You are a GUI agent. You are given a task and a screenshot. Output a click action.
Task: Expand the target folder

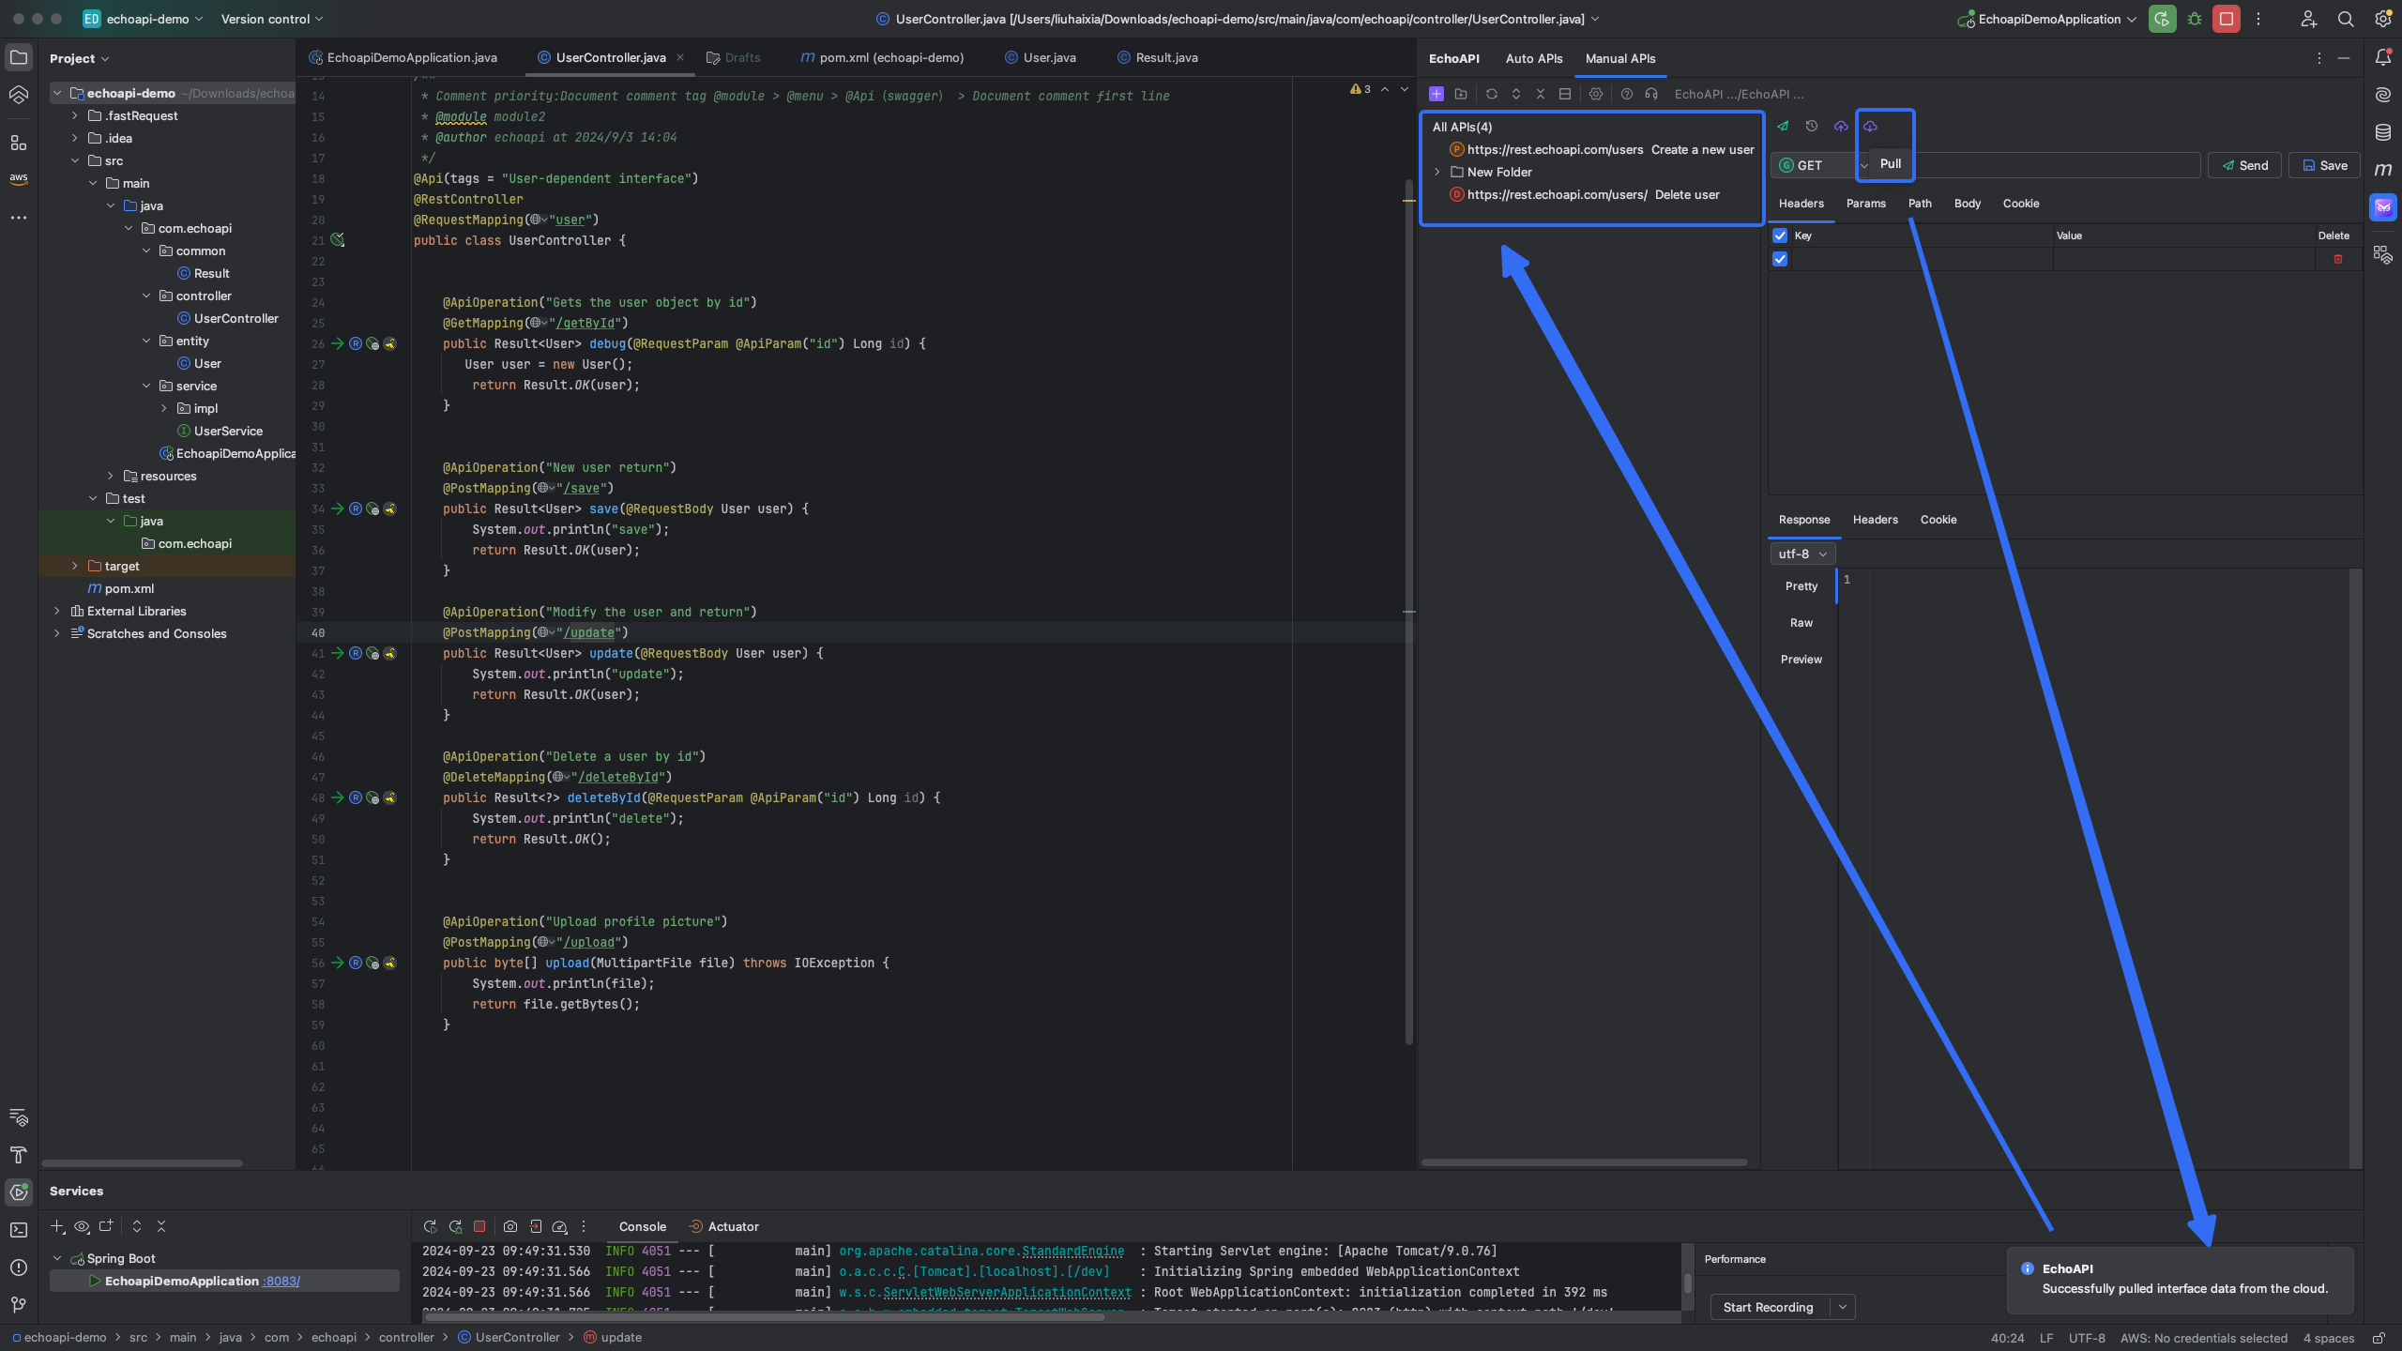74,566
